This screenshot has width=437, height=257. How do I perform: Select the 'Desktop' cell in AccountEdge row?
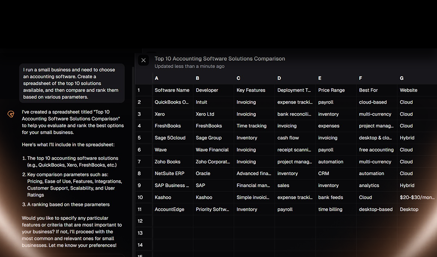click(417, 209)
